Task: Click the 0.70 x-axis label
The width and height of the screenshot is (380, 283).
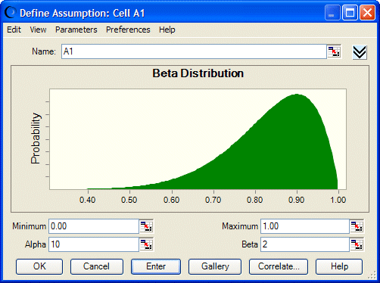Action: click(213, 200)
